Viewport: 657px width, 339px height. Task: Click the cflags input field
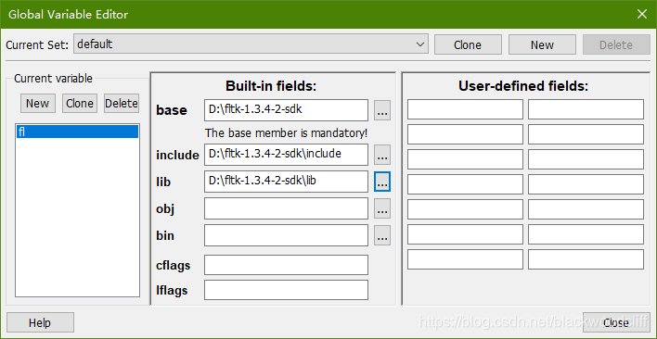[x=286, y=265]
